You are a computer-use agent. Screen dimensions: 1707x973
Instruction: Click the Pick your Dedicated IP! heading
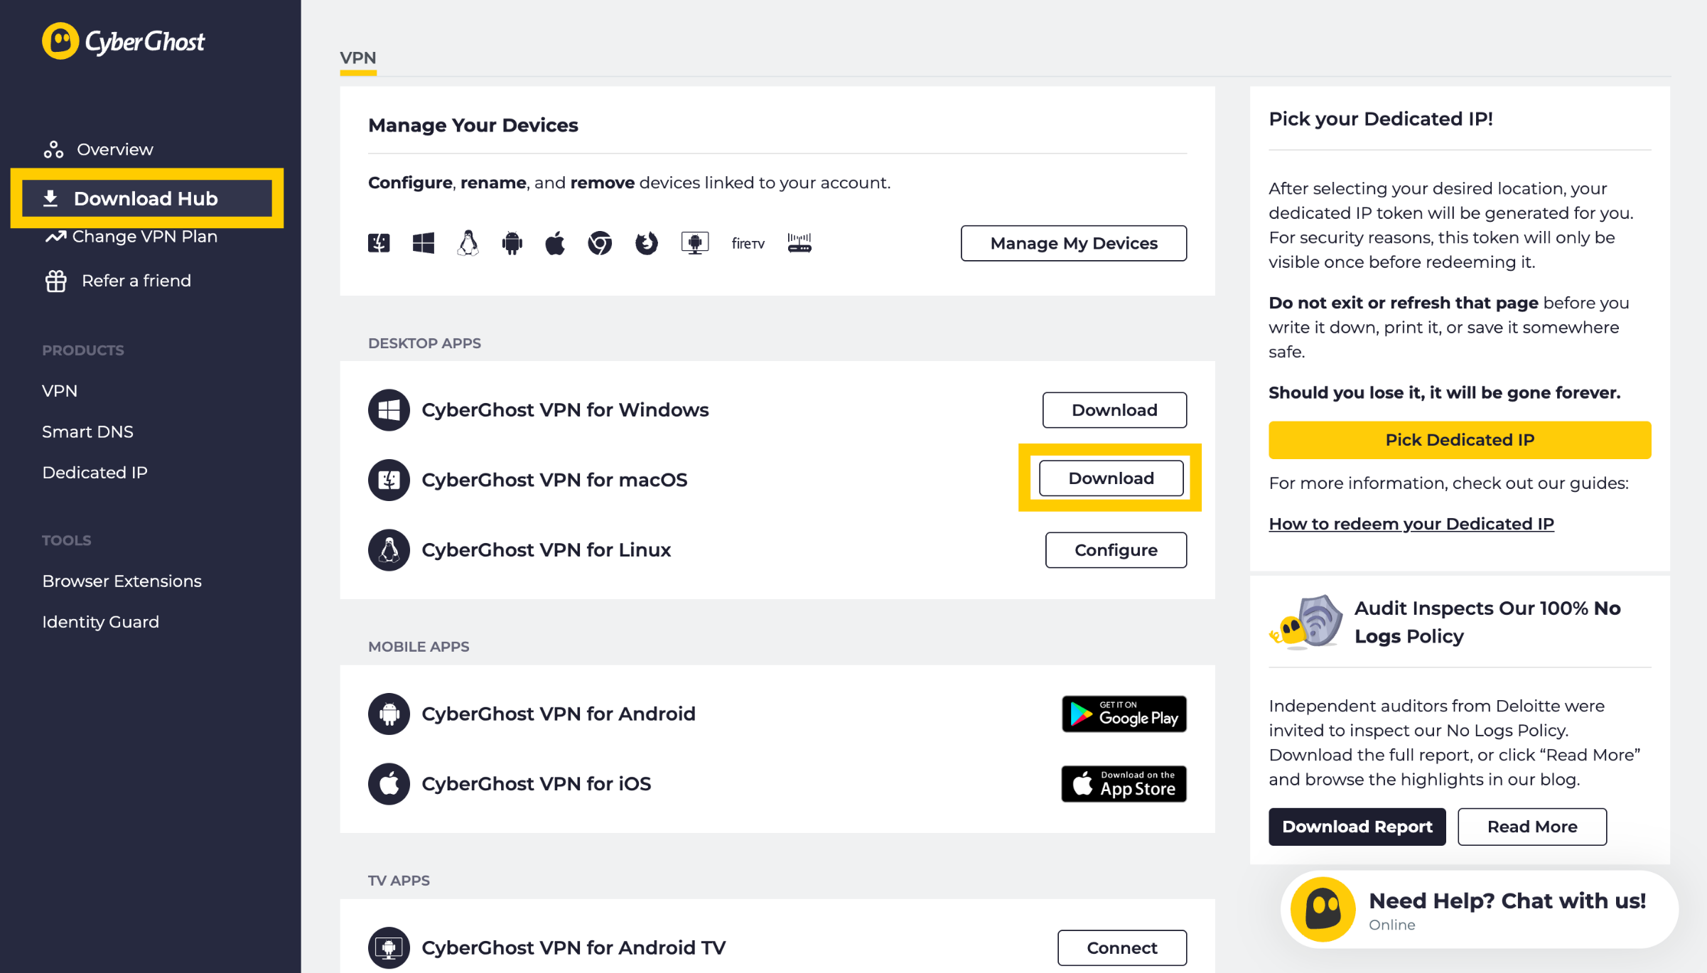[x=1381, y=119]
